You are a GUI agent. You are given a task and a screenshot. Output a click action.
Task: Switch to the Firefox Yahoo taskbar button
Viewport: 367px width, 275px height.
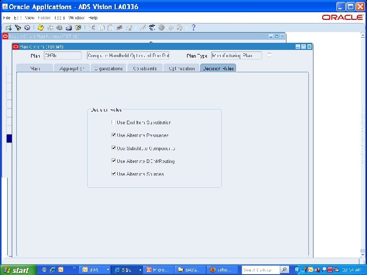223,270
